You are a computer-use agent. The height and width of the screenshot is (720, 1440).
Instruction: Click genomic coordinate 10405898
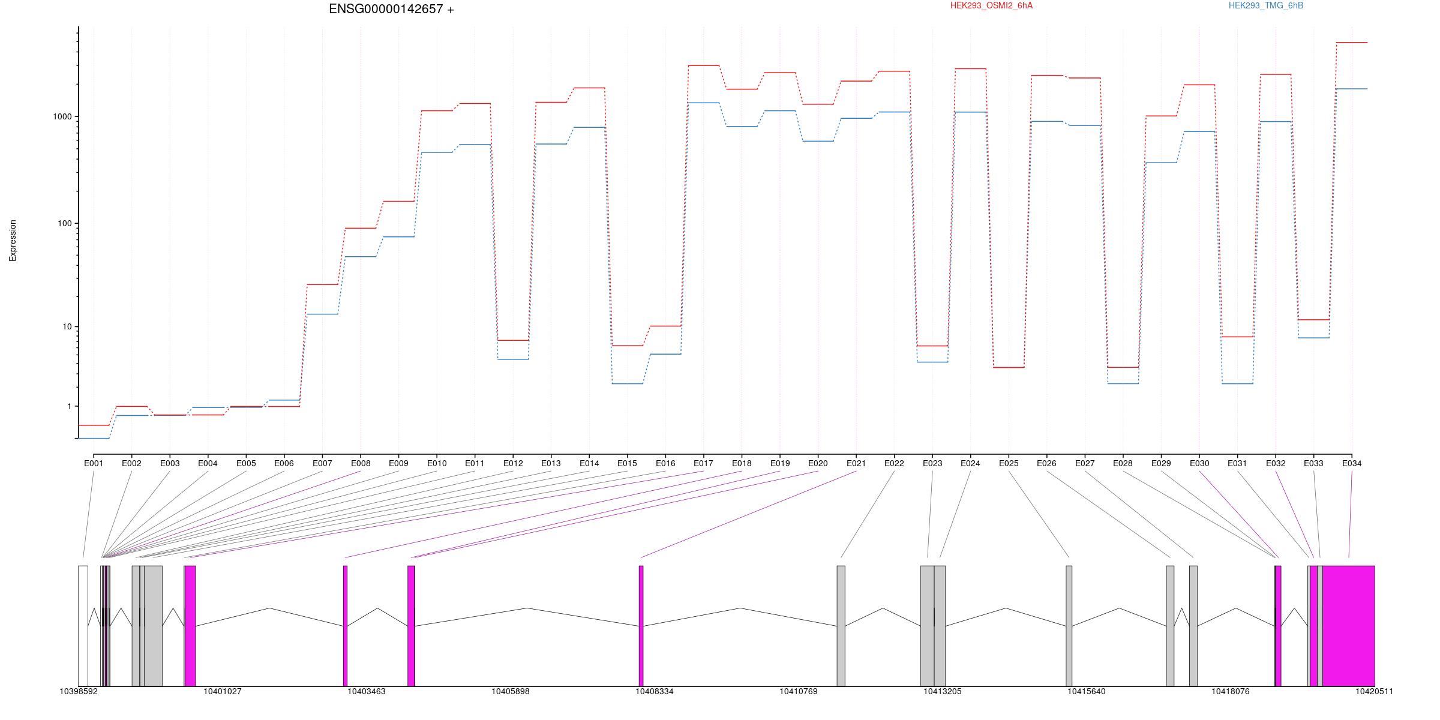[x=511, y=692]
